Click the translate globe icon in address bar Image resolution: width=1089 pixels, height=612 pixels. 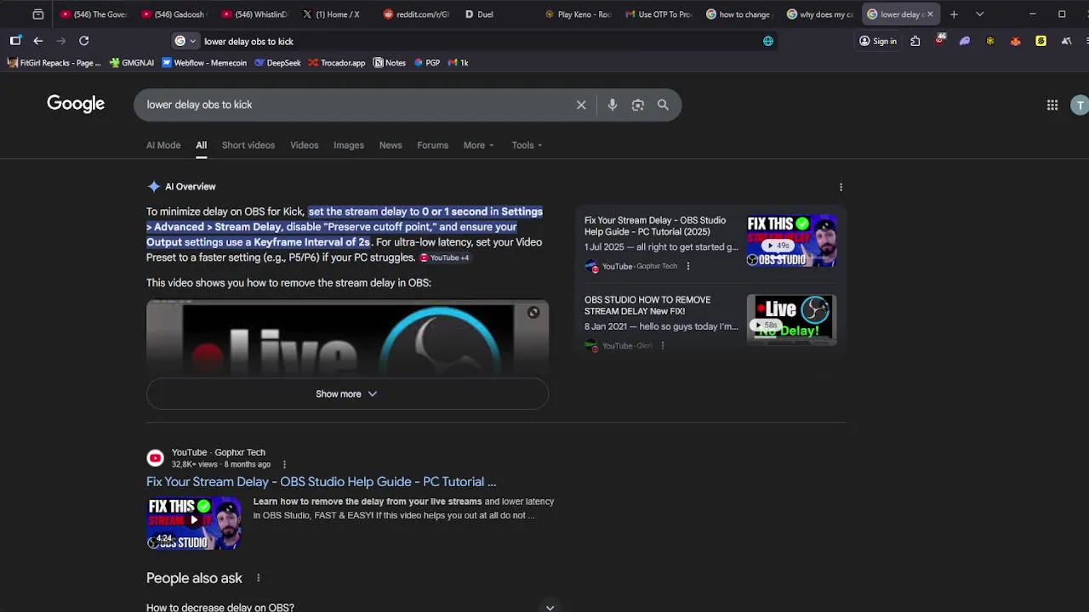[768, 41]
